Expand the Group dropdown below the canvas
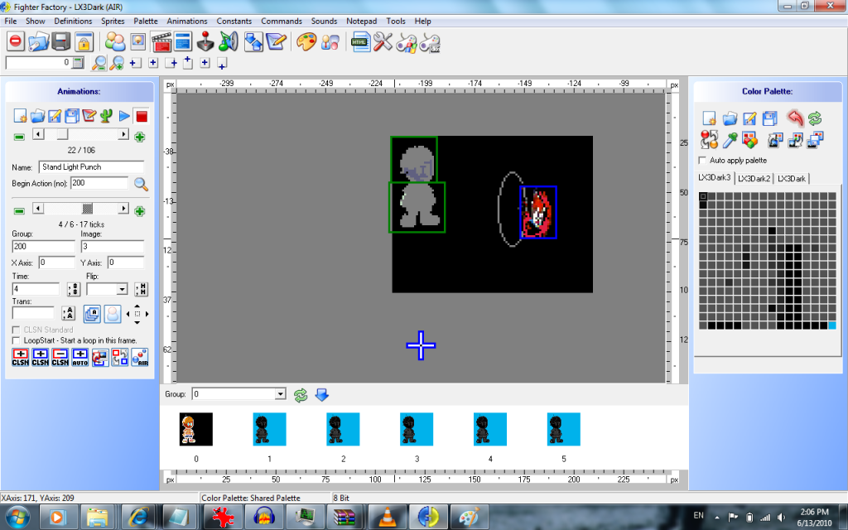The image size is (848, 530). [x=280, y=395]
